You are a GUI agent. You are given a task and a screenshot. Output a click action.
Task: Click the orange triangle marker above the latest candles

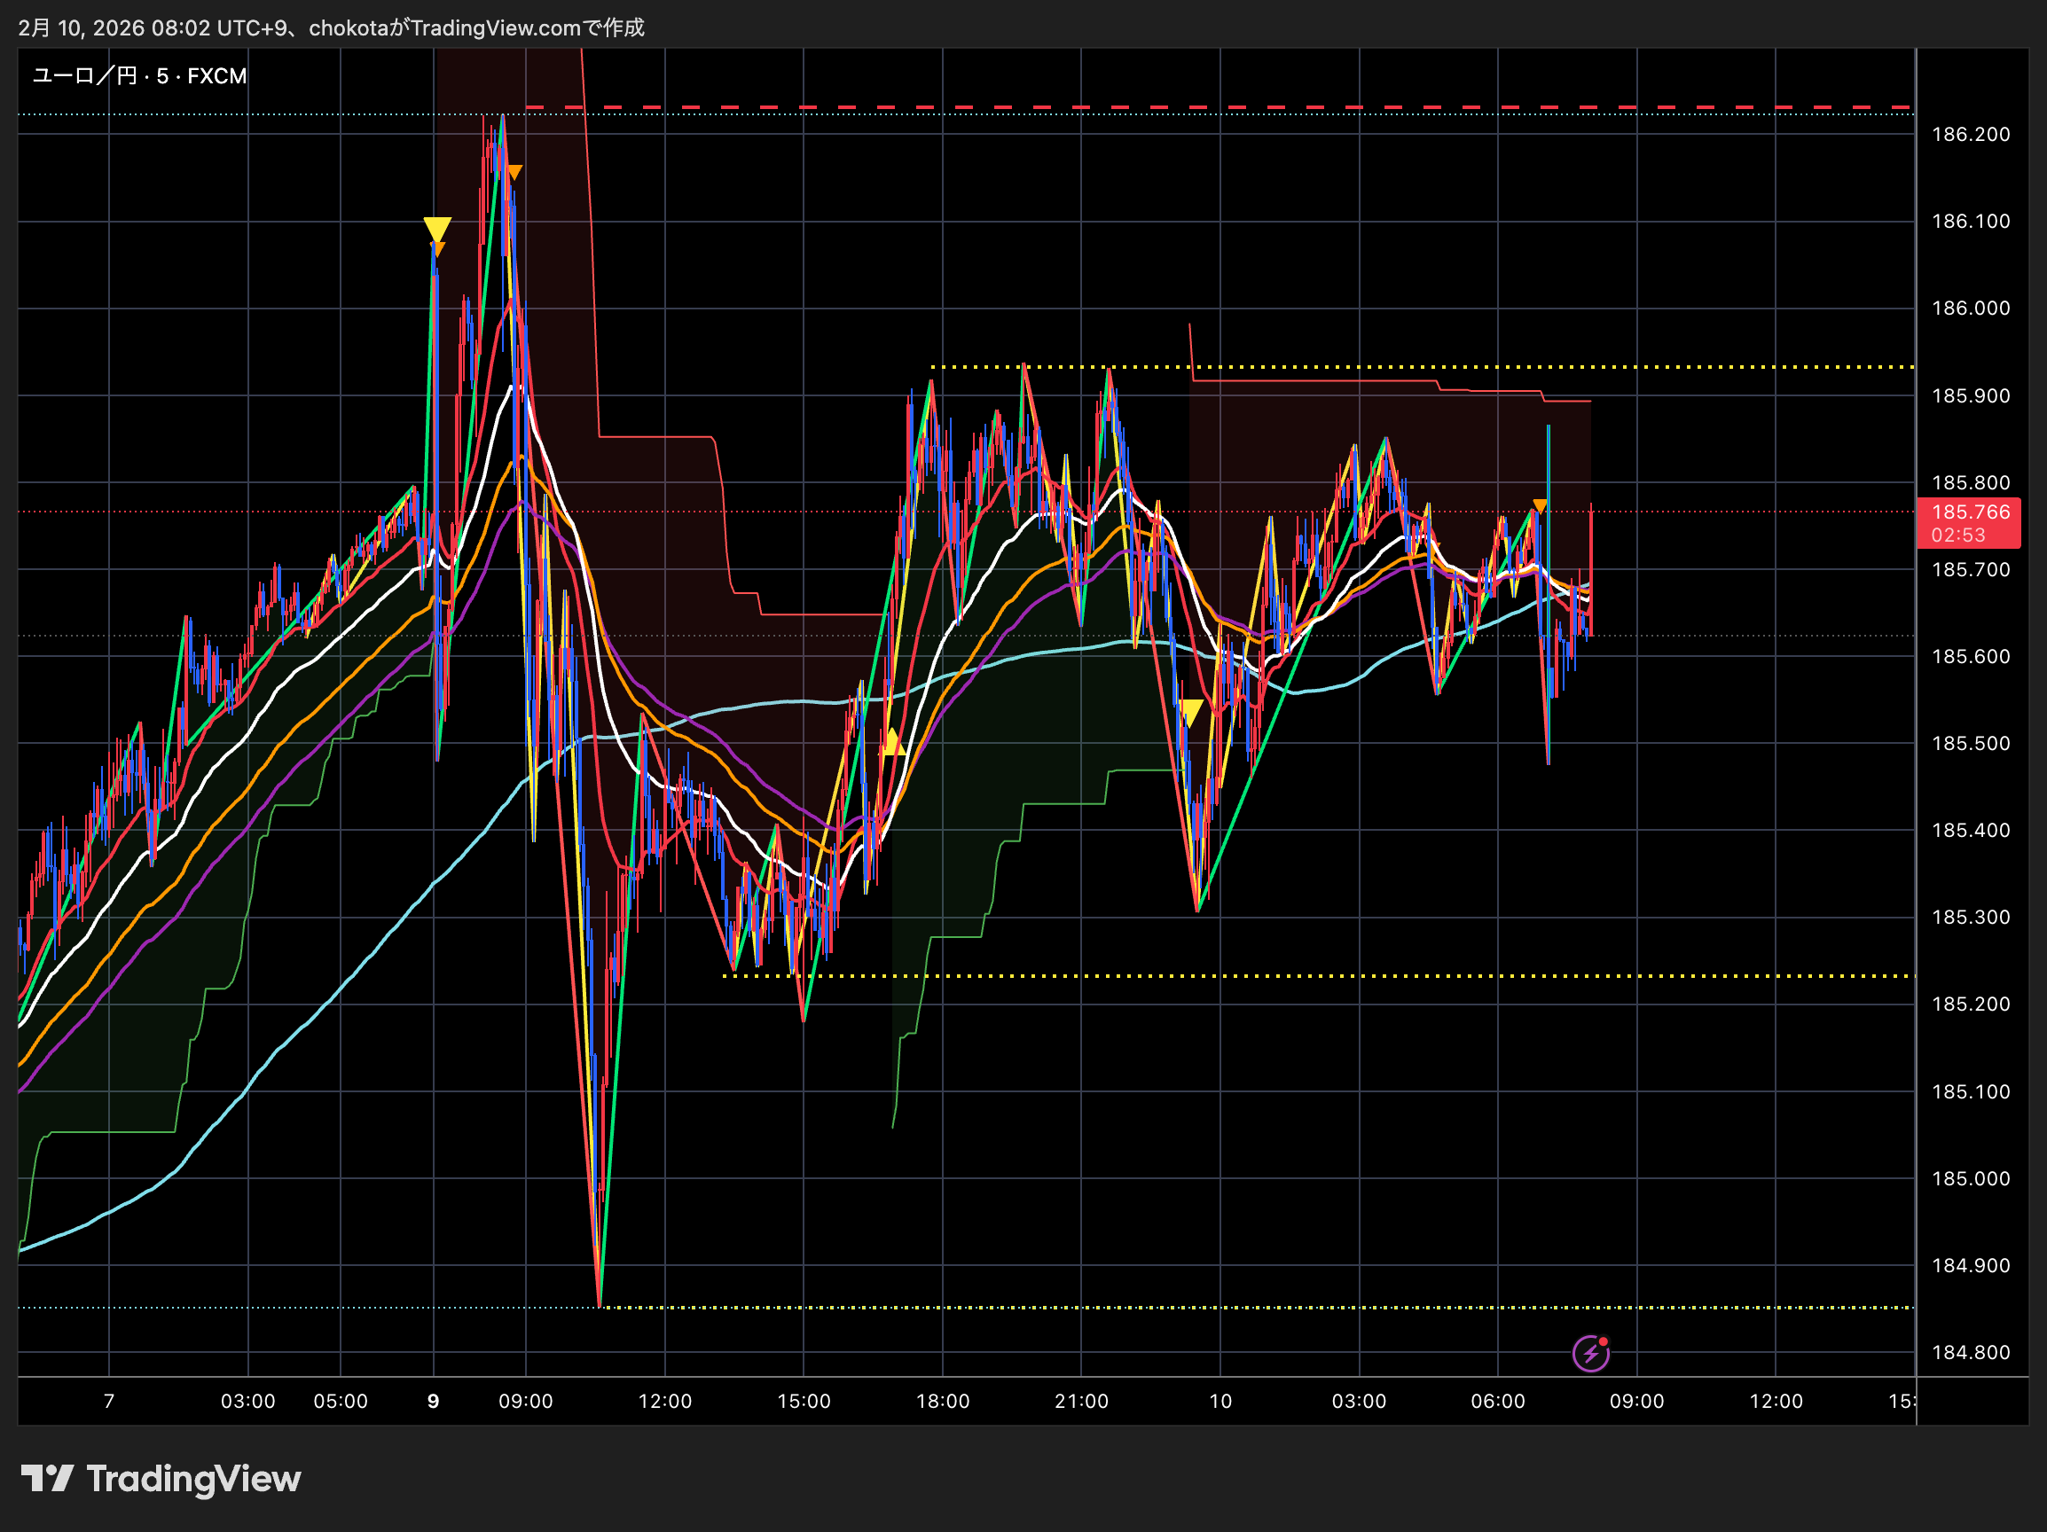(x=1539, y=506)
